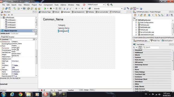
Task: Open Internet Explorer from the taskbar
Action: (x=12, y=94)
